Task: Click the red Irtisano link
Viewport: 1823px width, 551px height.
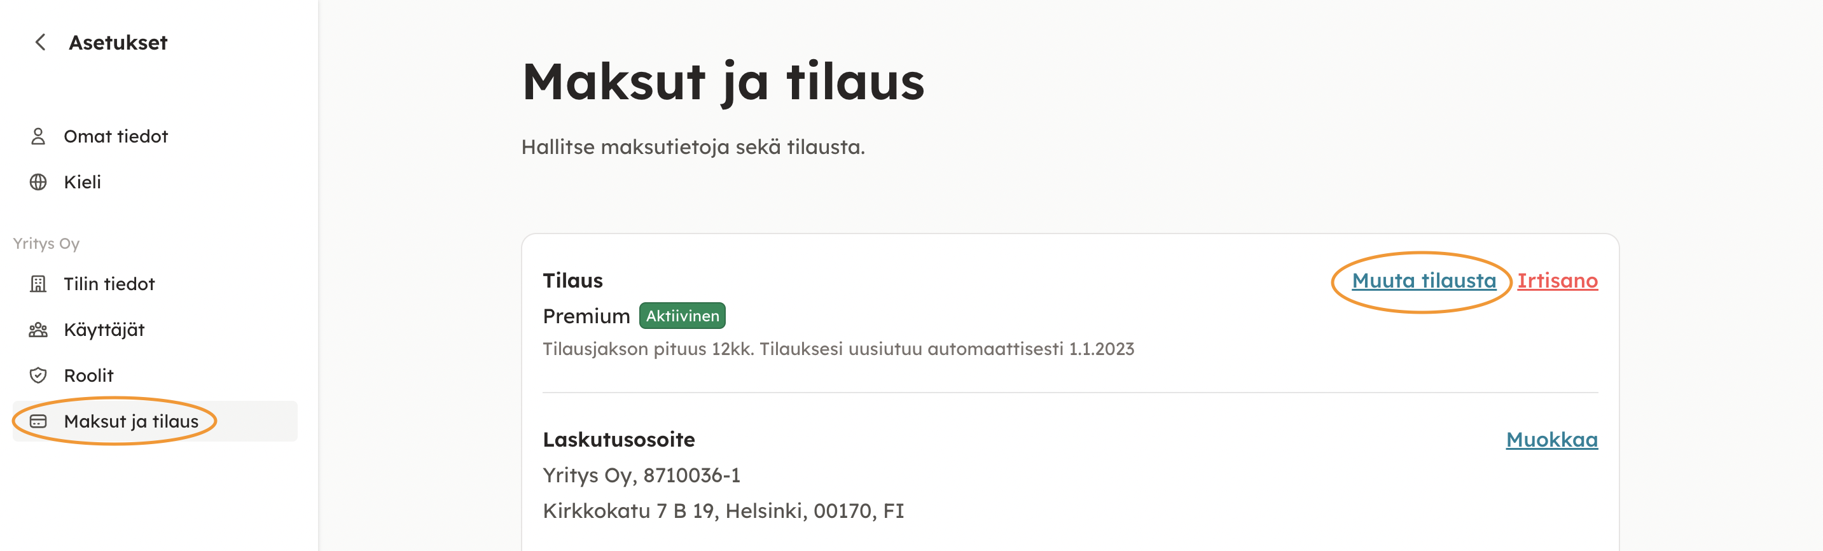Action: click(1557, 281)
